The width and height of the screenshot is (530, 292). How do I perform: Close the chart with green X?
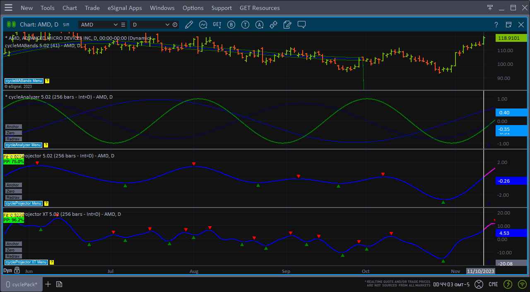(521, 25)
